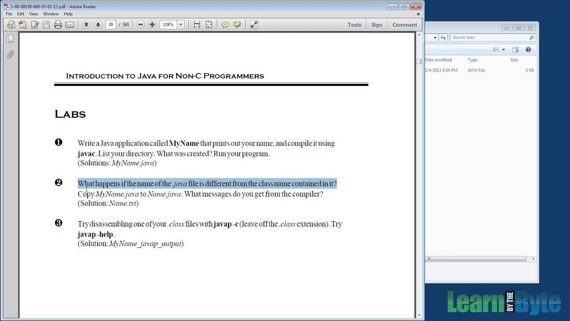Open the File menu
This screenshot has height=321, width=570.
pyautogui.click(x=9, y=14)
